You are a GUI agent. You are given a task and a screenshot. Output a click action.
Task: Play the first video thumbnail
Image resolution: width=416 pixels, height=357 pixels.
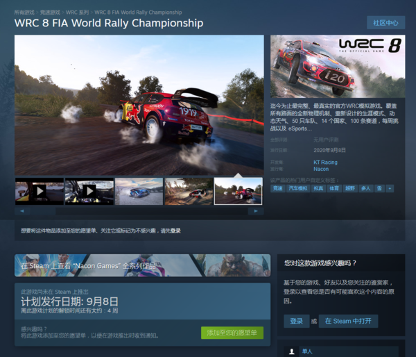point(39,190)
